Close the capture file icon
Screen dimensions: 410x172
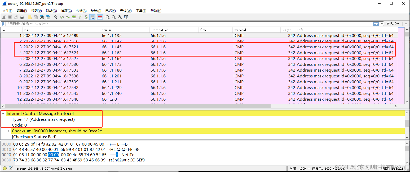[42, 17]
